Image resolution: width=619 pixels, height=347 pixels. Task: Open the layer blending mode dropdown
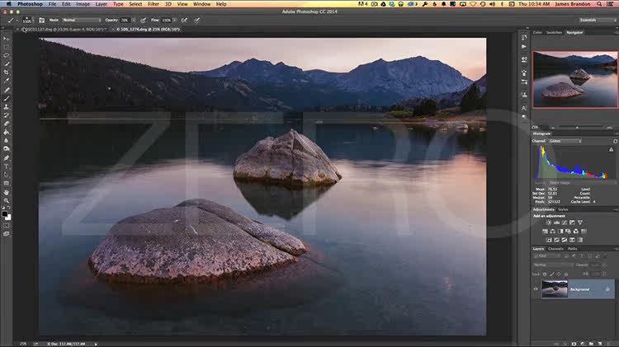point(552,265)
